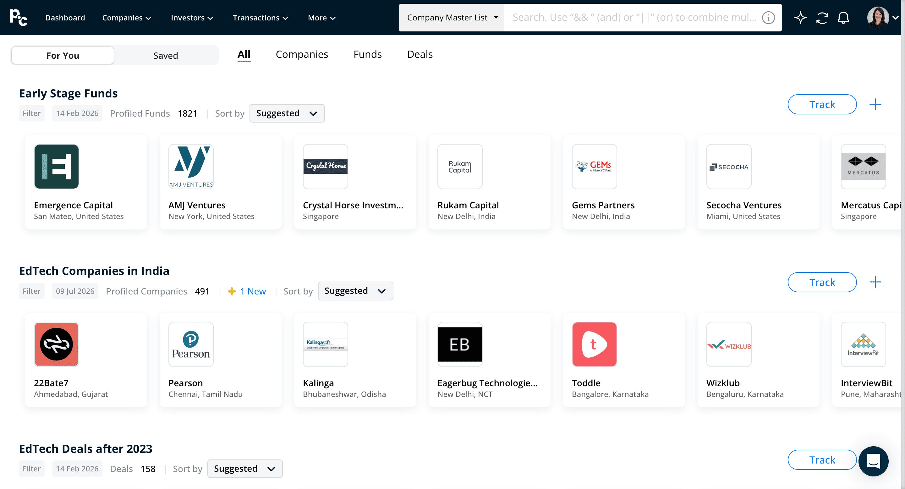Expand the Companies nav menu
905x489 pixels.
[x=126, y=18]
